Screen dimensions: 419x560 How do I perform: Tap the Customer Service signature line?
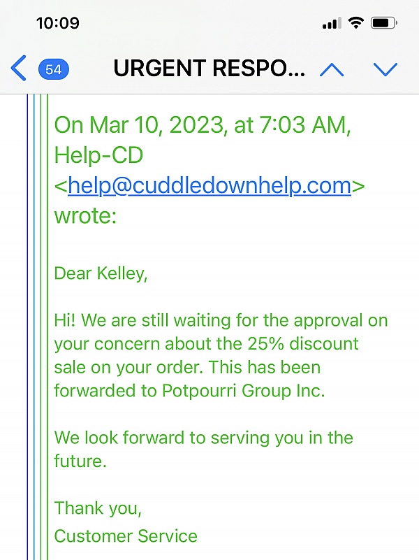pos(126,536)
